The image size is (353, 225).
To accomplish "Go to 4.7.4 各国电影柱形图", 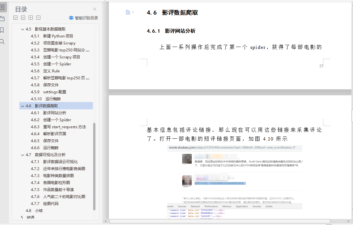I will click(x=51, y=182).
